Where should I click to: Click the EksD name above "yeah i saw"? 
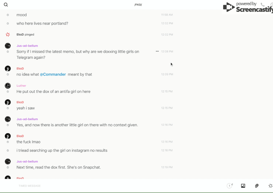coord(20,102)
